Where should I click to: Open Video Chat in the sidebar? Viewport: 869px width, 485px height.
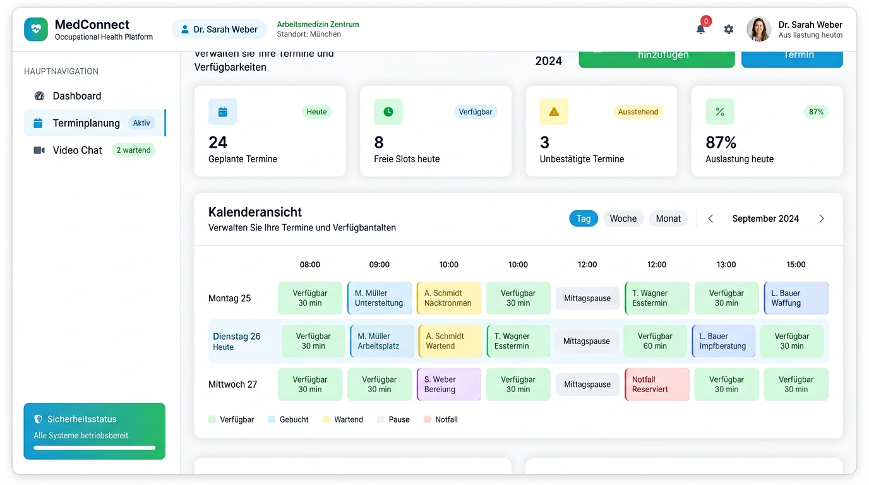77,150
